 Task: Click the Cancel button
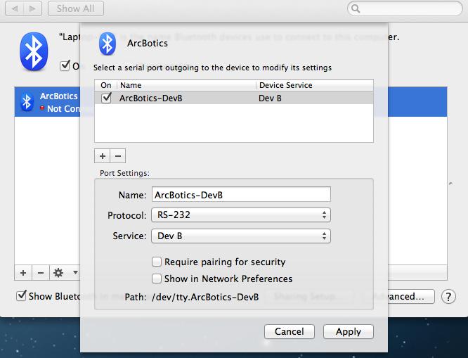click(x=290, y=331)
